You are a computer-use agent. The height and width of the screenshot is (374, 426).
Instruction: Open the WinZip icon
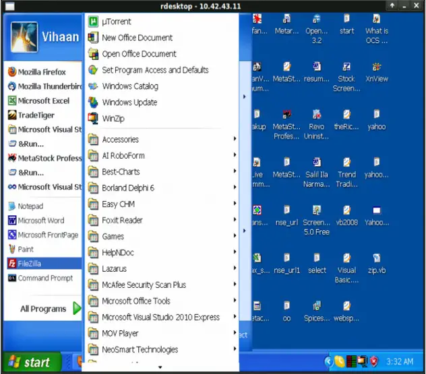coord(93,118)
